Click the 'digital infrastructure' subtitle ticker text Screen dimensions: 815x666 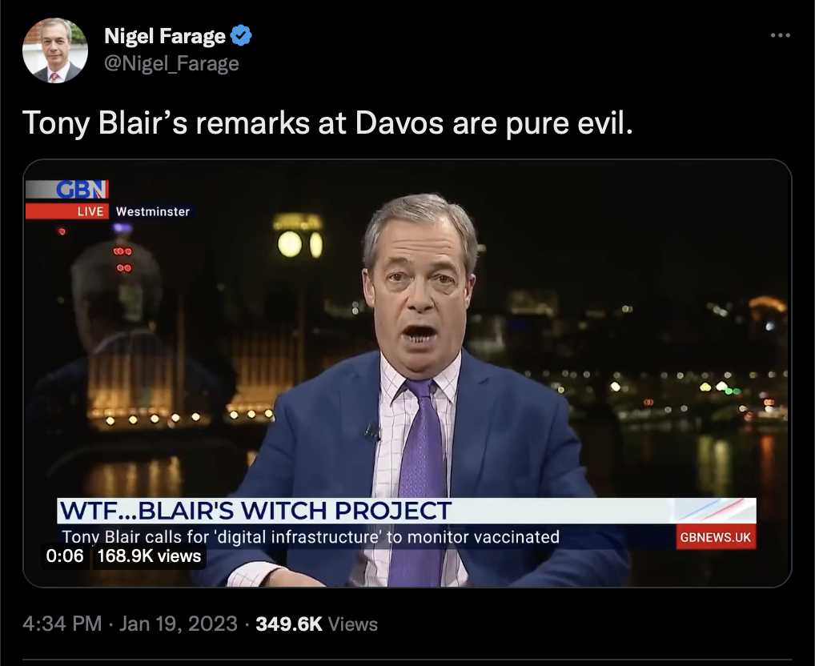(x=311, y=536)
